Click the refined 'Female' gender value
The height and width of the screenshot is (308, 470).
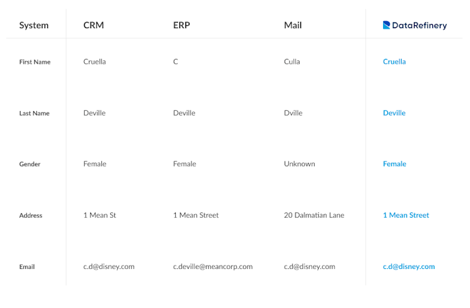point(394,164)
